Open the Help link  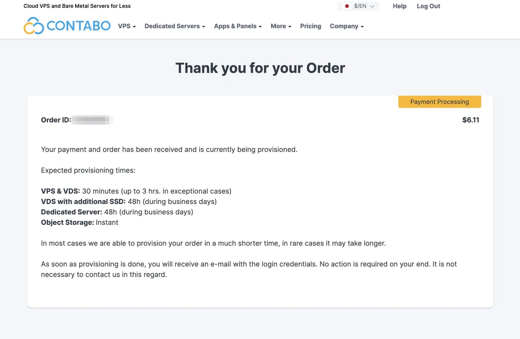[400, 6]
